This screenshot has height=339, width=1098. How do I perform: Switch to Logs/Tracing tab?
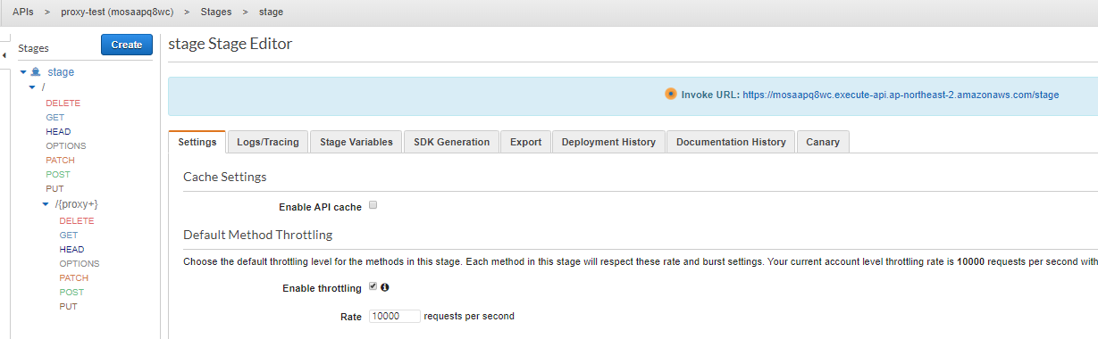click(268, 142)
